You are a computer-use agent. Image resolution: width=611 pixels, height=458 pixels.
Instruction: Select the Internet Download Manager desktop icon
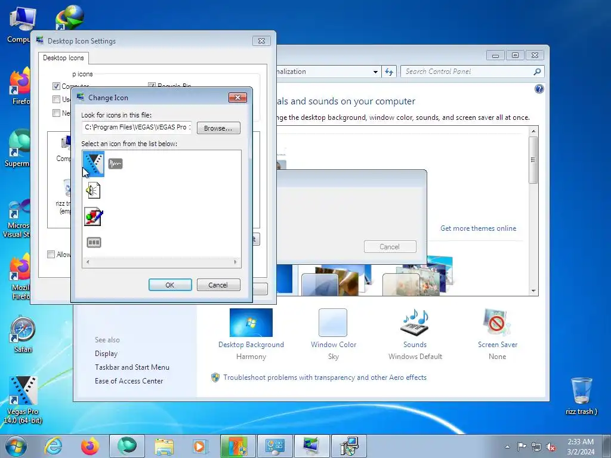69,17
